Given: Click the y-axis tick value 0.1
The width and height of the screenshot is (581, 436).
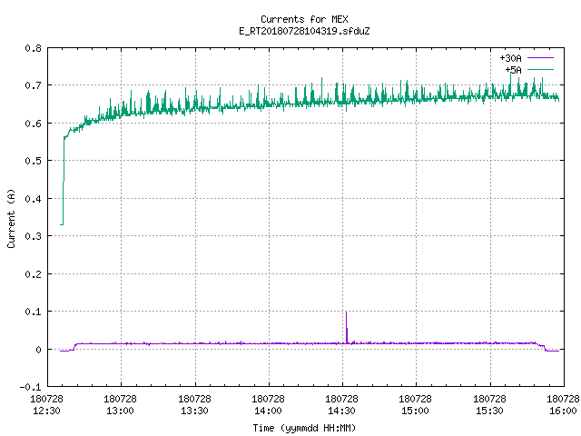Looking at the screenshot, I should 33,312.
